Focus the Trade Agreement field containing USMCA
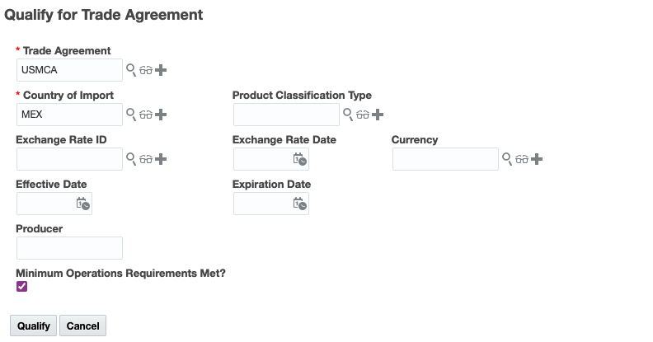653x342 pixels. click(x=69, y=70)
